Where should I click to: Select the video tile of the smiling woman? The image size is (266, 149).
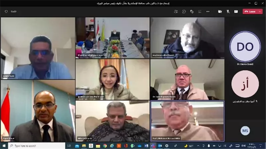pyautogui.click(x=113, y=79)
